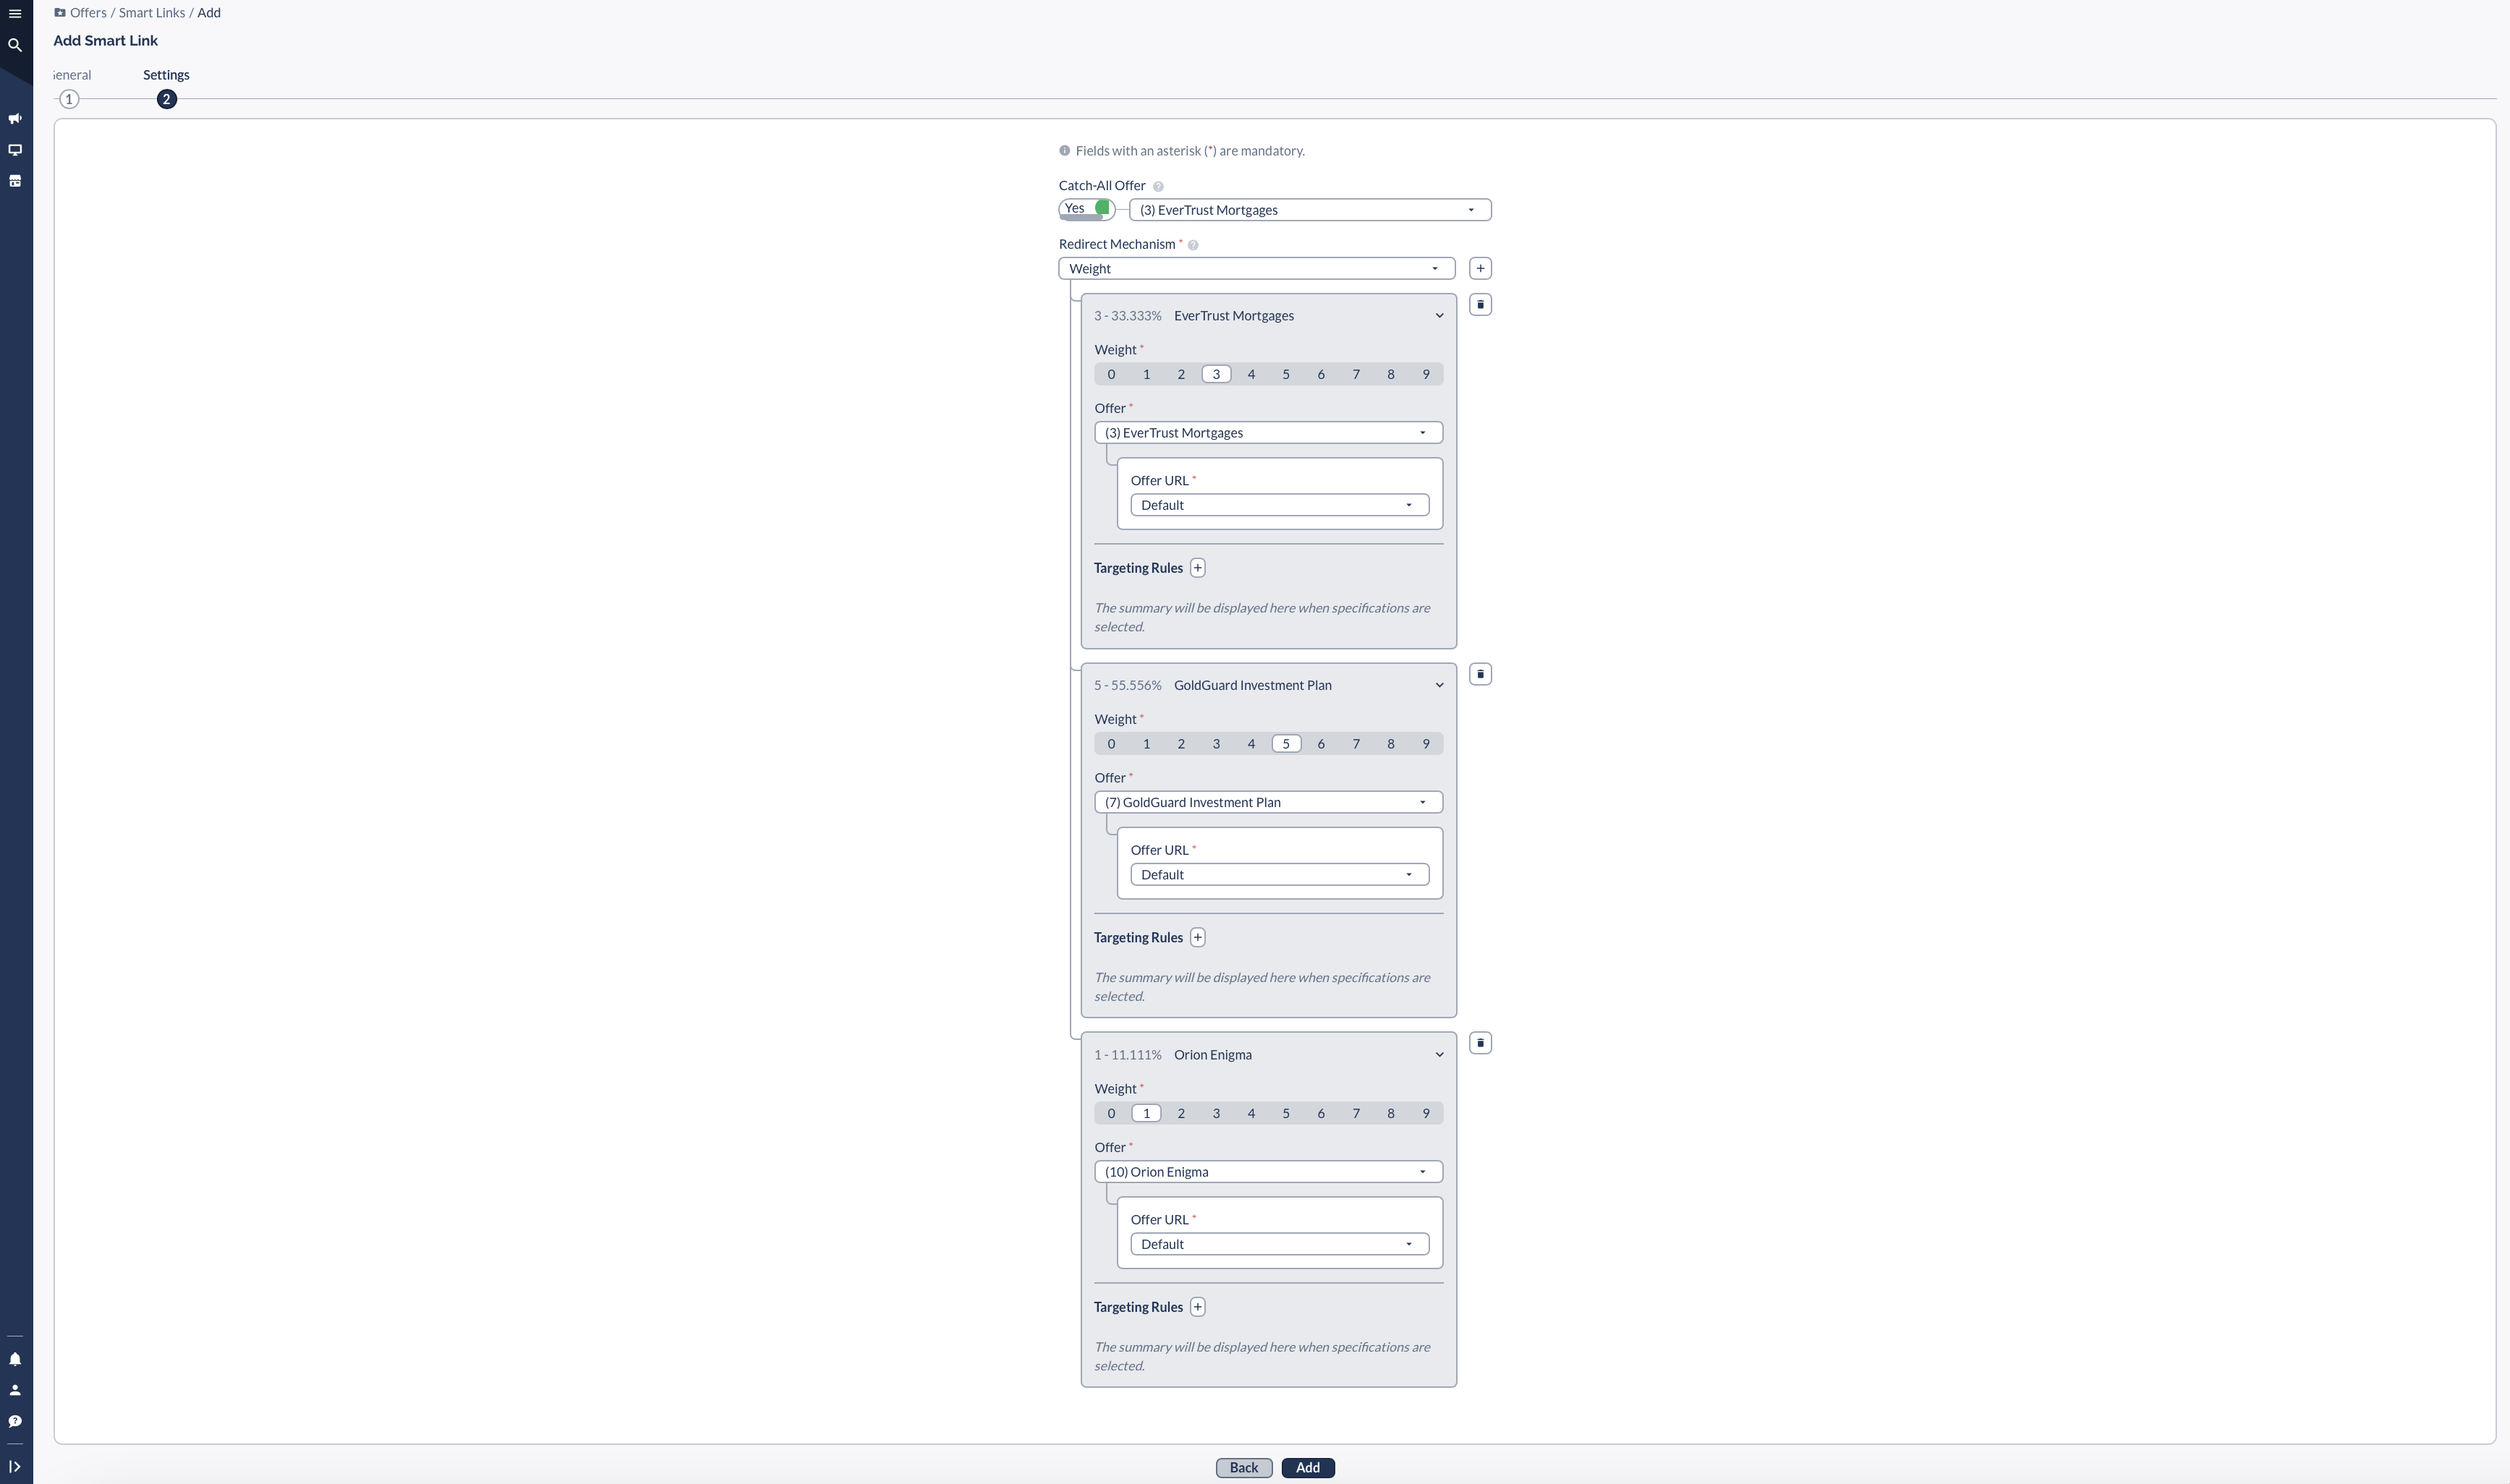Expand the sidebar with the arrow icon

coord(15,1467)
